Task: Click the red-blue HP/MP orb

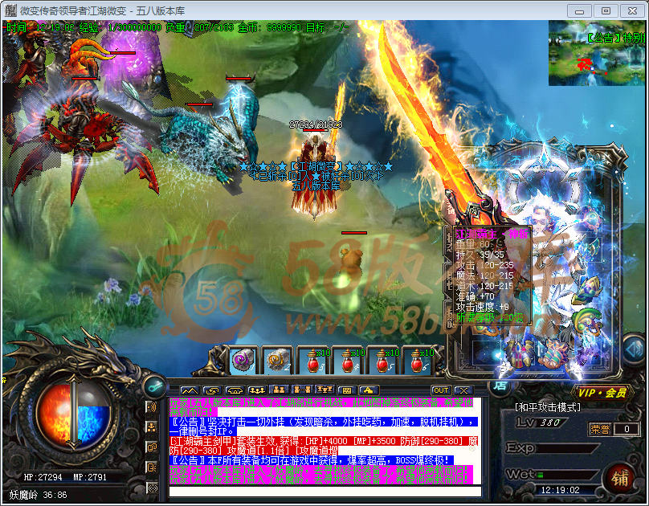Action: click(74, 414)
